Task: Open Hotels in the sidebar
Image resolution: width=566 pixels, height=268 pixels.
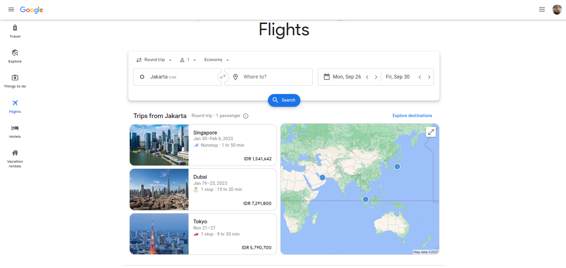Action: (x=15, y=131)
